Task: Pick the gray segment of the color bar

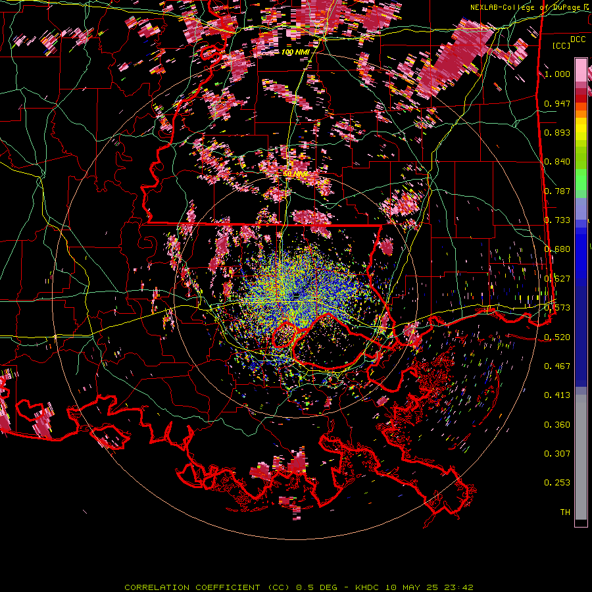Action: pos(581,457)
